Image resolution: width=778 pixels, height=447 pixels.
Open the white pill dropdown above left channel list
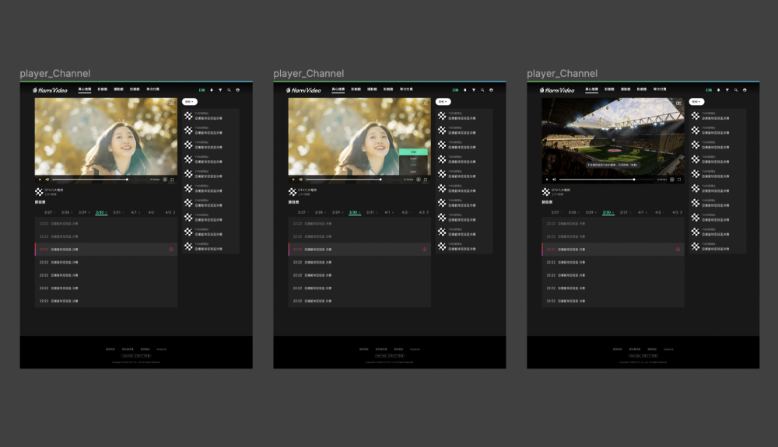[189, 102]
